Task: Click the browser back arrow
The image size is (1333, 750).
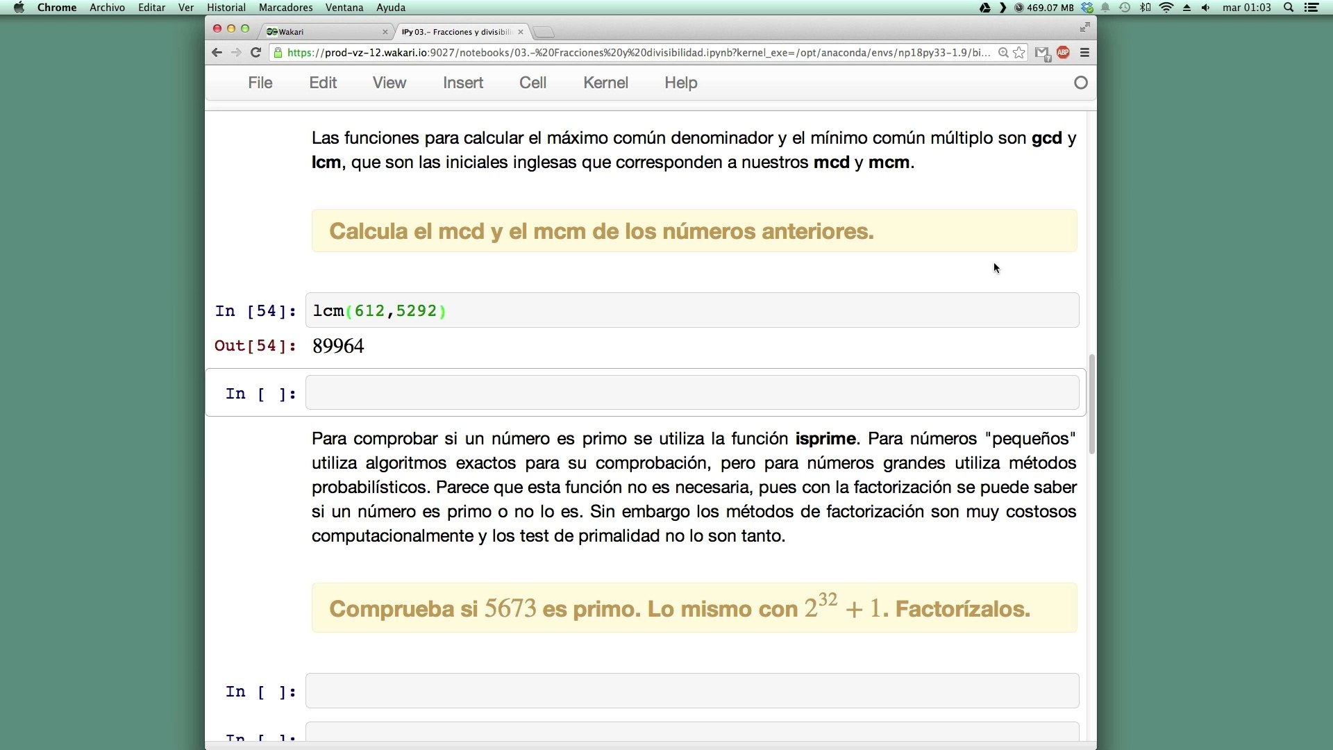Action: (x=217, y=53)
